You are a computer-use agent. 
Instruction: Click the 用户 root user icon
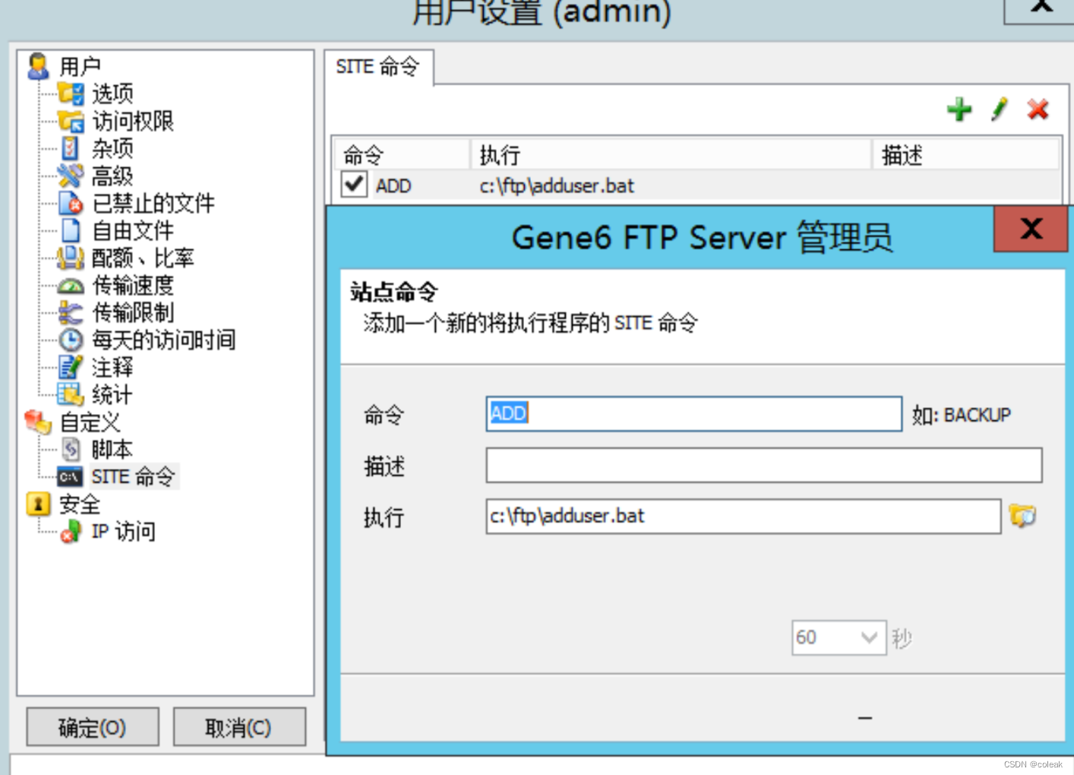38,66
